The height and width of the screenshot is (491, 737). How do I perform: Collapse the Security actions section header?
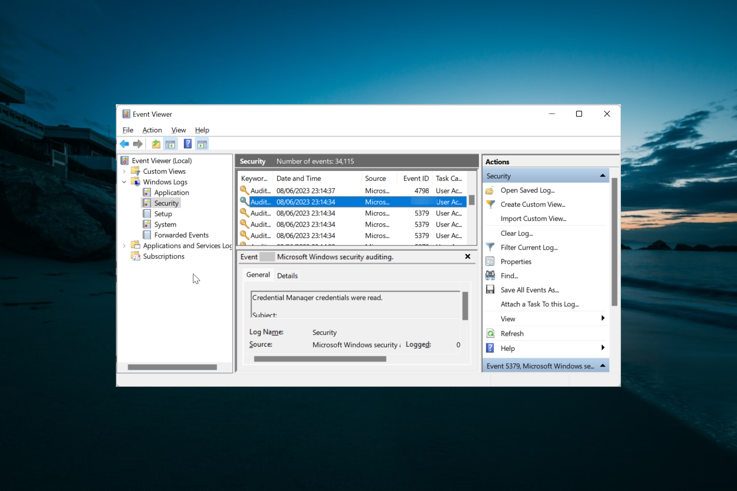click(x=602, y=176)
